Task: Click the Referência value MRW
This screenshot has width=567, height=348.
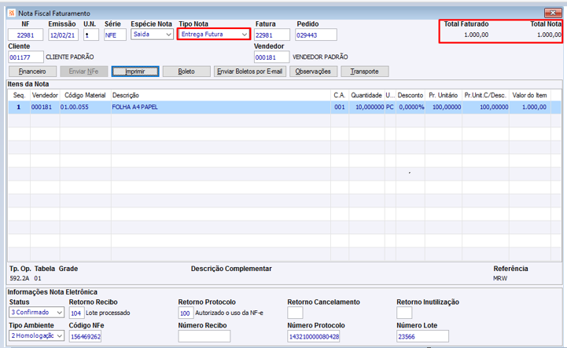Action: coord(500,278)
